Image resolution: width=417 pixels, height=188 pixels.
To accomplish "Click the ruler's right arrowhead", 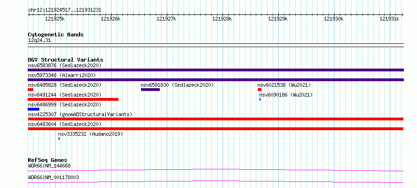I will point(402,15).
